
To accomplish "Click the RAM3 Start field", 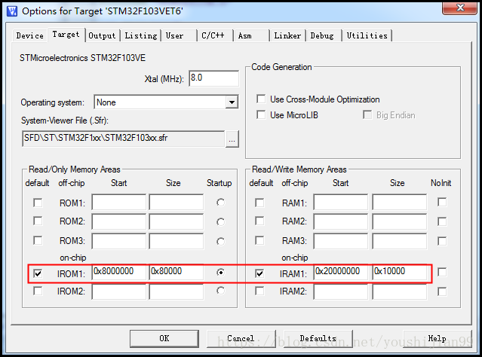I will click(x=341, y=241).
